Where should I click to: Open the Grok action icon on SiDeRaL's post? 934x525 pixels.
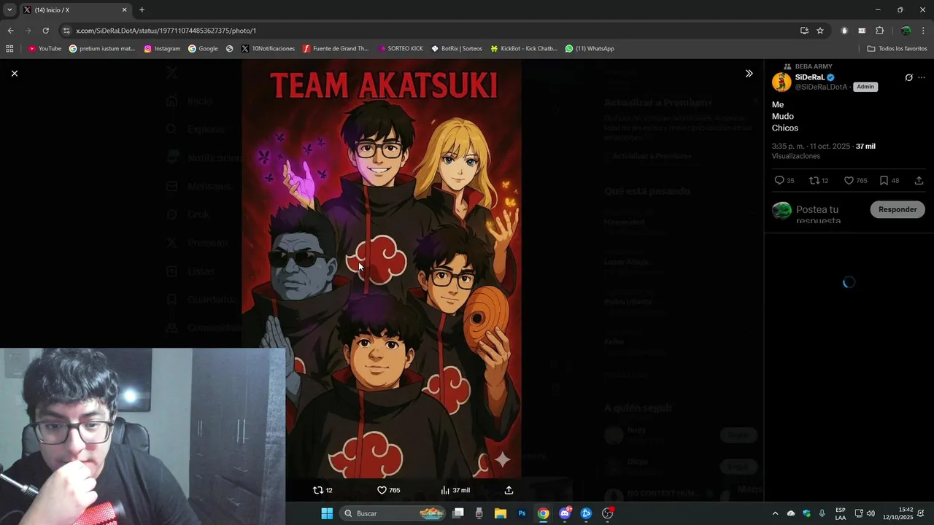click(x=908, y=77)
